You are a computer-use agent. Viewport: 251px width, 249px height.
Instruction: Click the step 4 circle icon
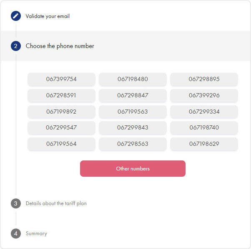click(x=16, y=234)
